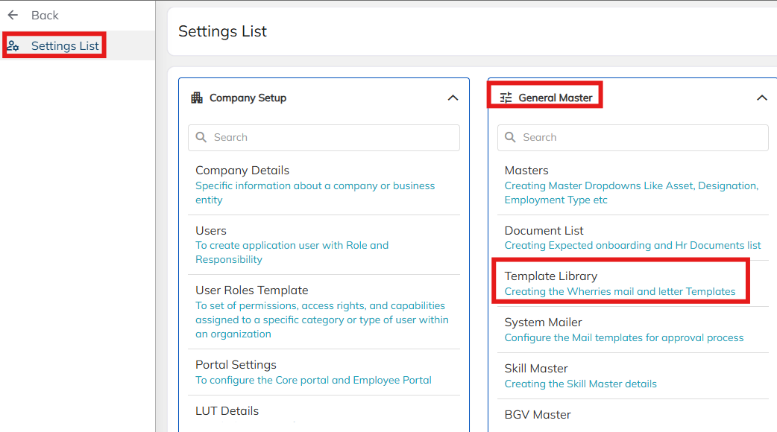Open Company Details settings
This screenshot has width=777, height=432.
point(242,171)
